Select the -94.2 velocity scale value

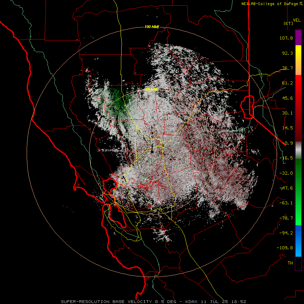click(x=286, y=233)
